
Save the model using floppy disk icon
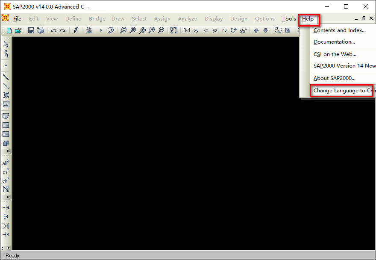[x=31, y=30]
